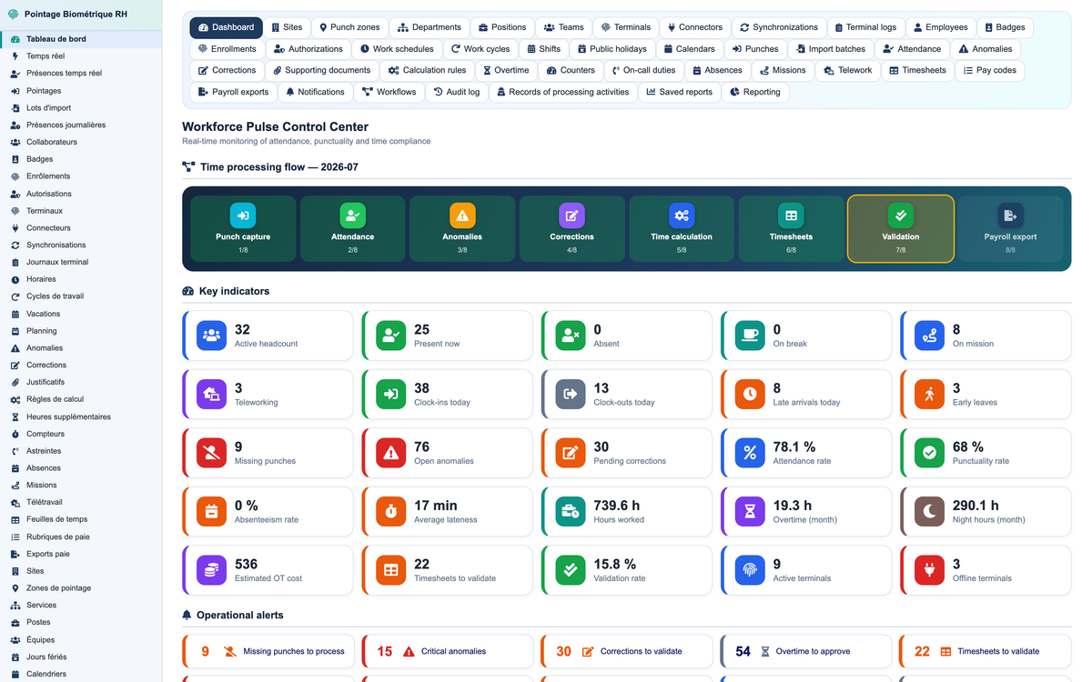Select Cycles de travail in sidebar
The width and height of the screenshot is (1092, 682).
tap(81, 296)
